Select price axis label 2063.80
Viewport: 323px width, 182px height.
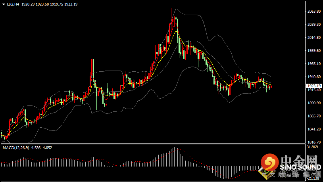[x=314, y=11]
